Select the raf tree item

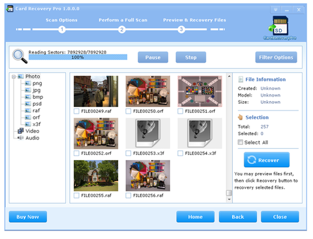37,110
